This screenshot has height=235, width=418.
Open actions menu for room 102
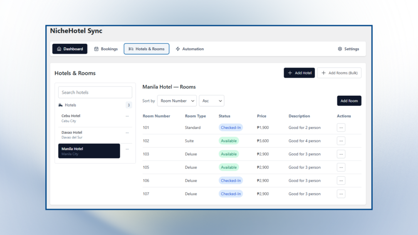click(341, 141)
